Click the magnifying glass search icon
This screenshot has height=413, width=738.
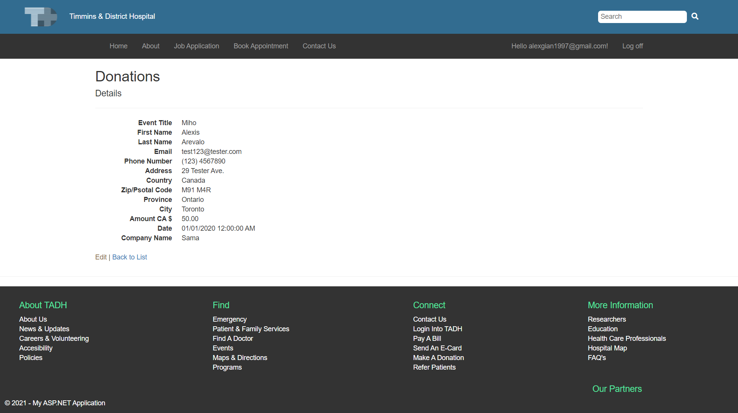pyautogui.click(x=695, y=17)
